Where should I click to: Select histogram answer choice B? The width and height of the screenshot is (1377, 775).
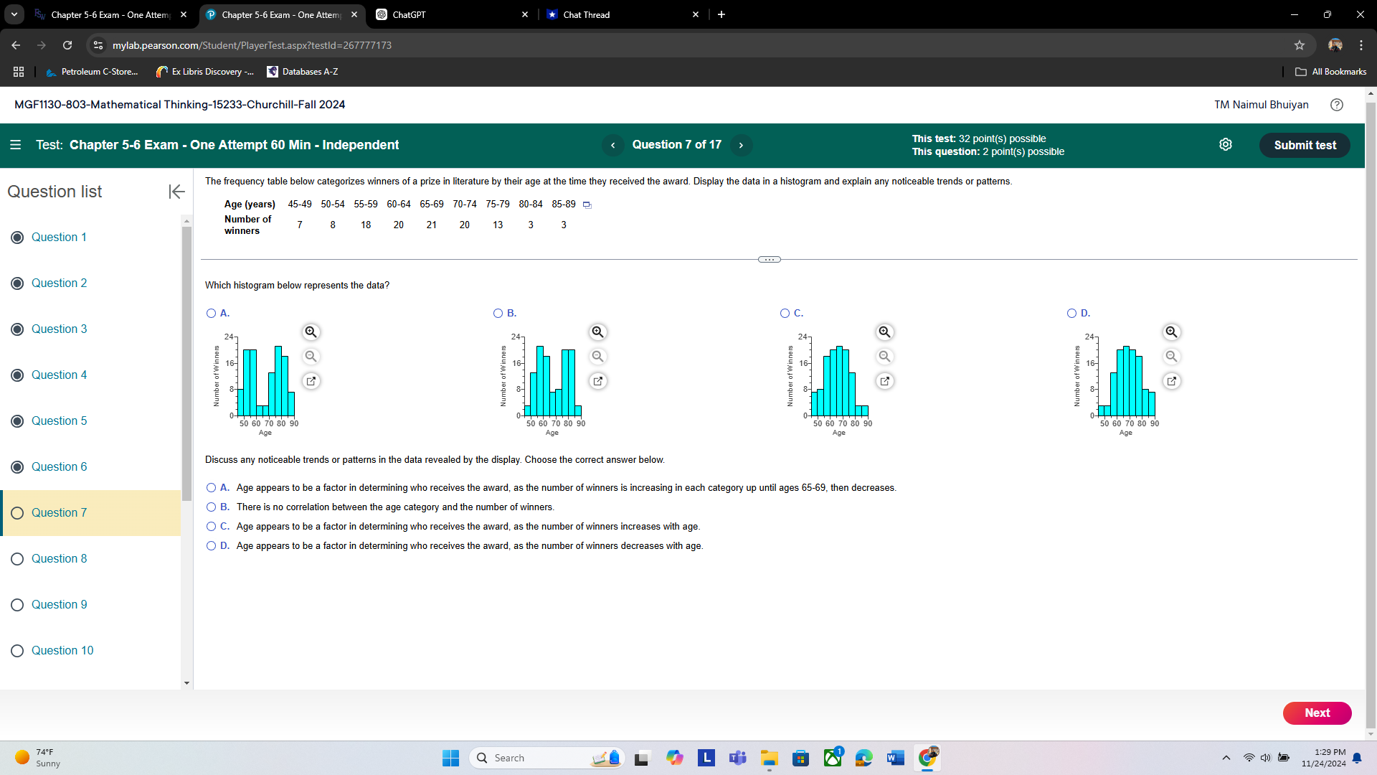[x=498, y=314]
